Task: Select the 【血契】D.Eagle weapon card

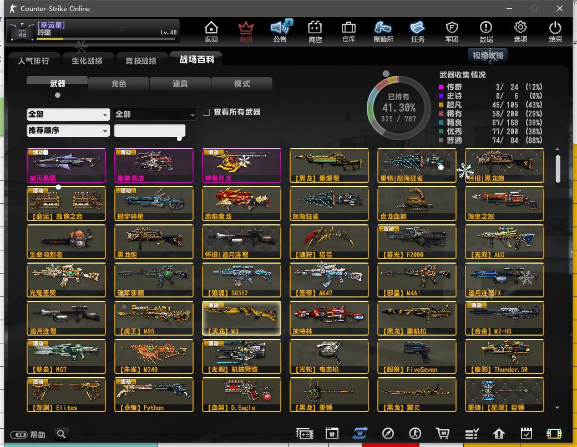Action: 241,395
